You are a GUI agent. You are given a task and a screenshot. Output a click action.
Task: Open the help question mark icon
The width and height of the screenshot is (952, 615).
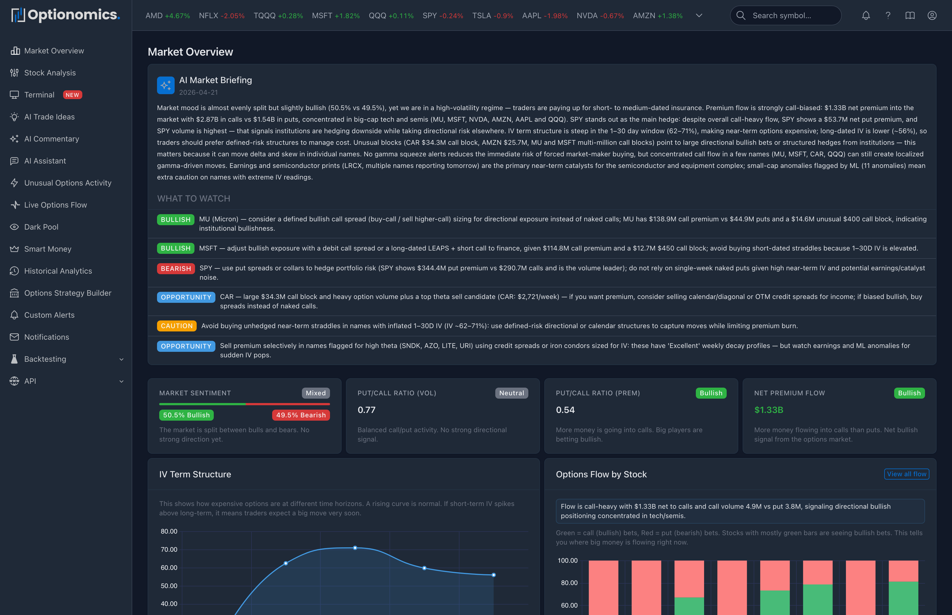(888, 15)
